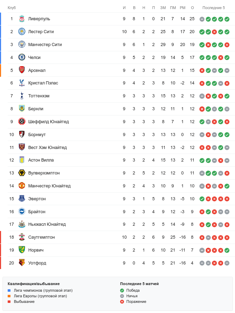The image size is (235, 313).
Task: Click the Tottenham cockerel crest
Action: tap(22, 96)
